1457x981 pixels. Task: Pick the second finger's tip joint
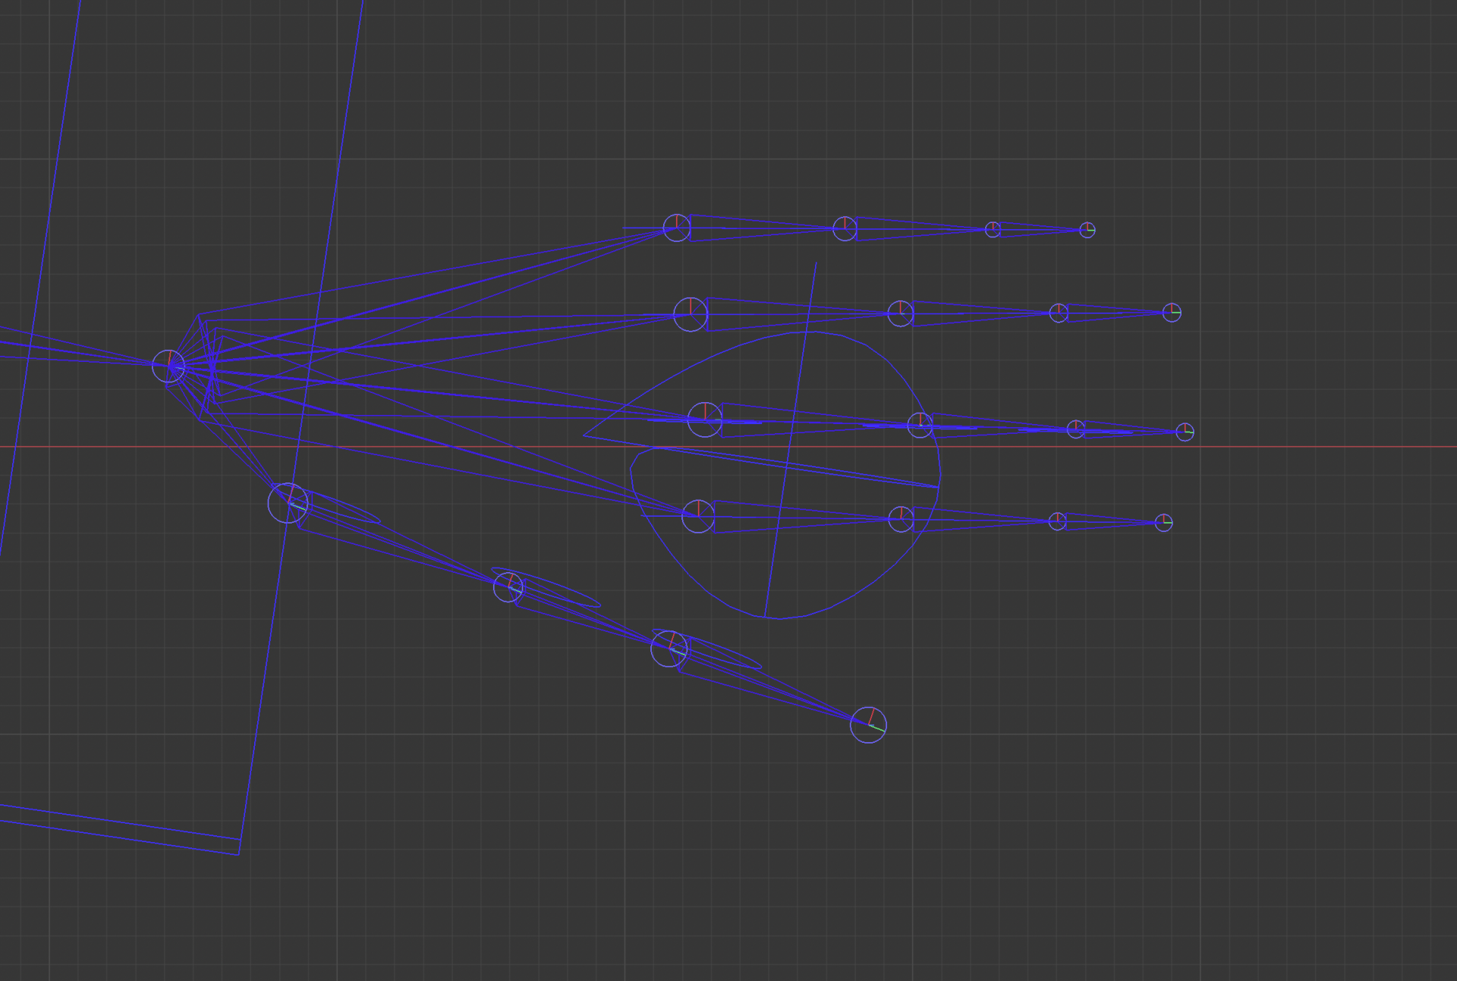(x=1172, y=313)
